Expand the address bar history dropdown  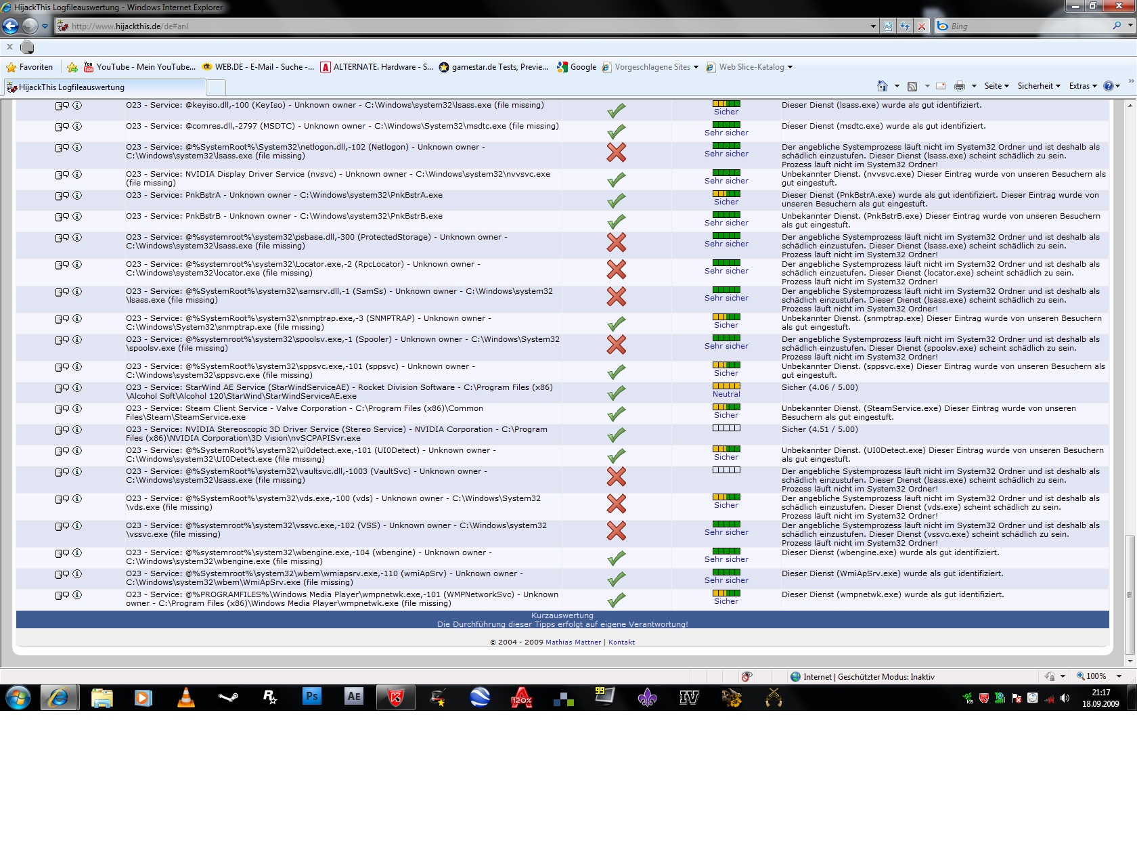(x=873, y=26)
